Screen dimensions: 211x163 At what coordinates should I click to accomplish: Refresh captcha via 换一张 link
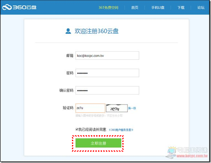pos(132,108)
